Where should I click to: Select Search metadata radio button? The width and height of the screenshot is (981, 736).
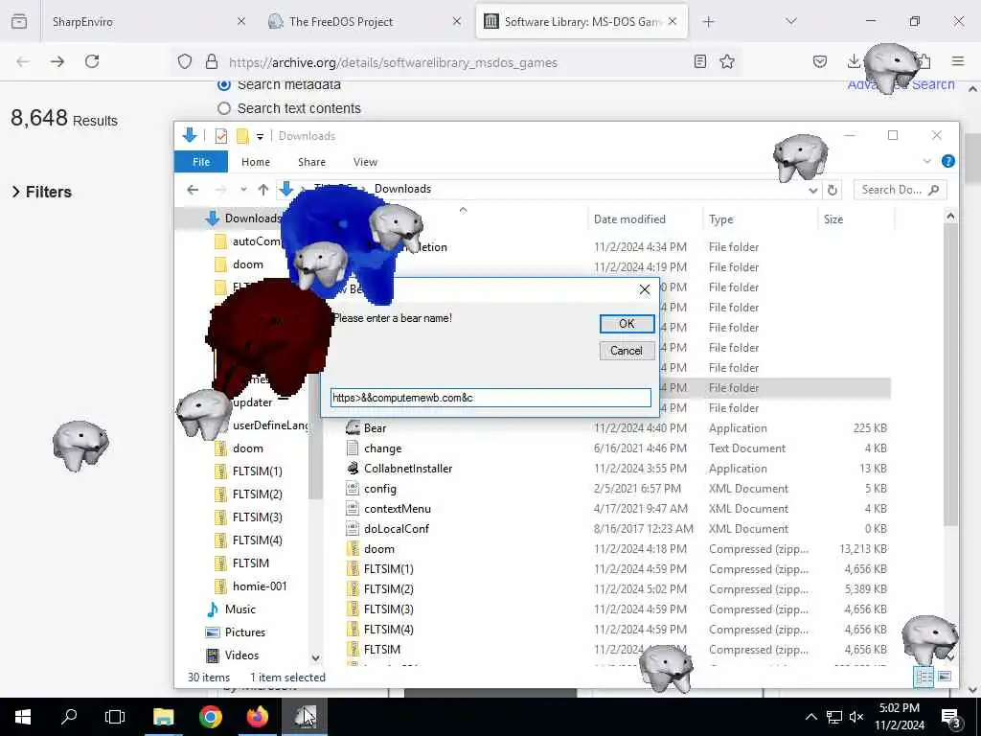point(224,84)
